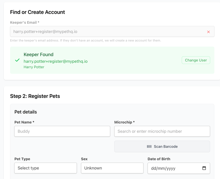The width and height of the screenshot is (220, 179).
Task: Click the dd/mm/yyyy date text
Action: pyautogui.click(x=163, y=168)
